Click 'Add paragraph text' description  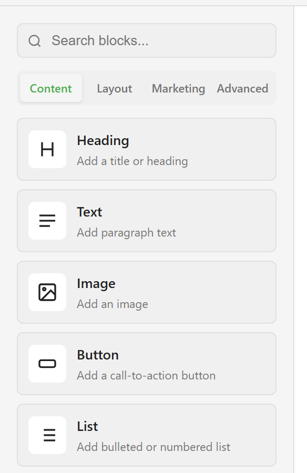tap(126, 233)
